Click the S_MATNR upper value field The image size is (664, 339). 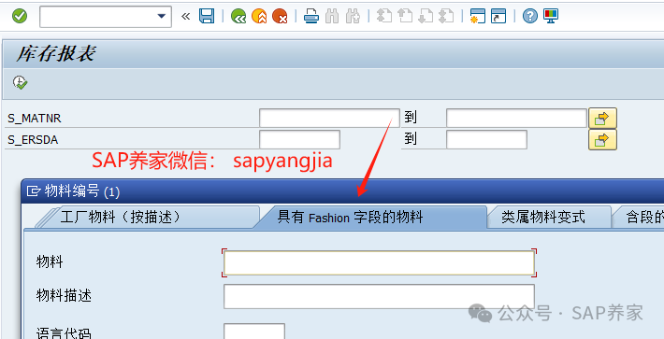point(516,118)
